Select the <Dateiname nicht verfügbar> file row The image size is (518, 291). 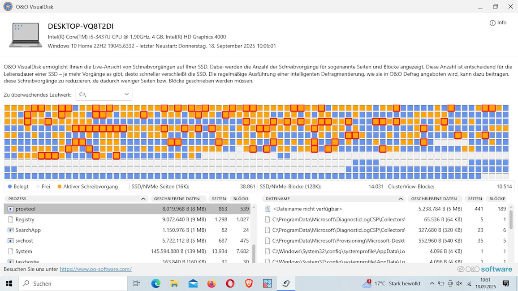(385, 209)
